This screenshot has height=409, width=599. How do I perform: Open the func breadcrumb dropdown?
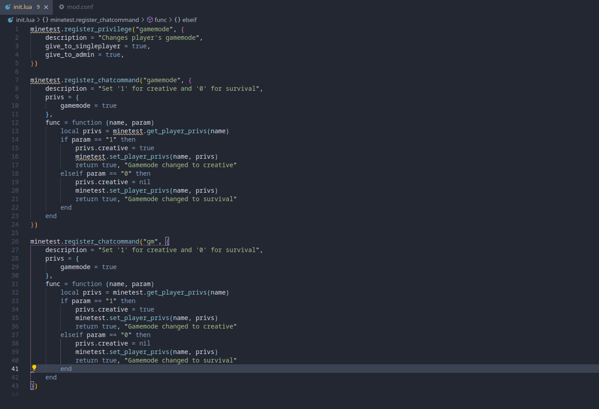[160, 20]
